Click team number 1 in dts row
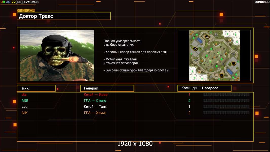 (x=189, y=94)
